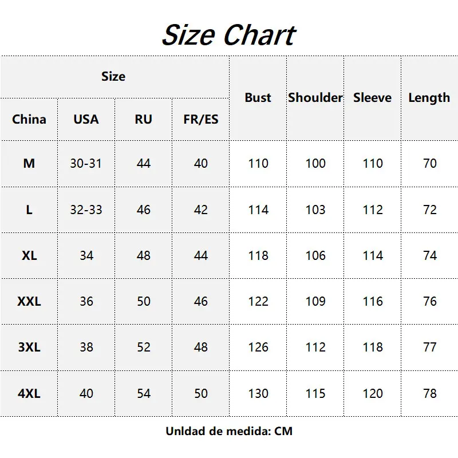Image resolution: width=458 pixels, height=458 pixels.
Task: Click the Unidad de medida: CM note
Action: click(229, 431)
